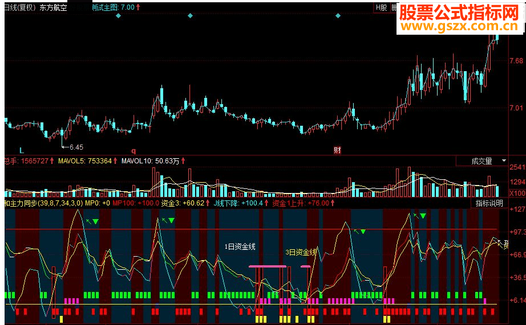Image resolution: width=526 pixels, height=325 pixels.
Task: Click the 6.45 lowest price label
Action: click(x=76, y=147)
